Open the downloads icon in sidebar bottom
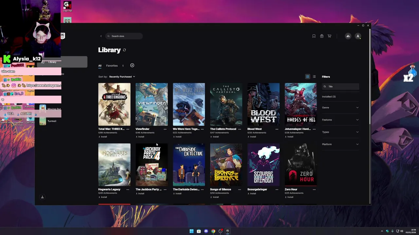 click(42, 197)
